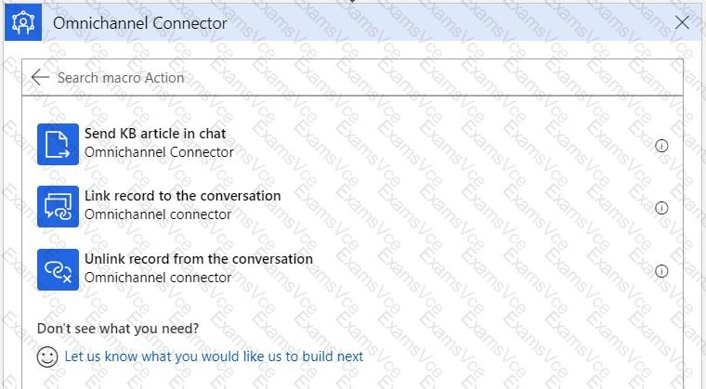
Task: Click the Omnichannel Connector header title
Action: 140,23
